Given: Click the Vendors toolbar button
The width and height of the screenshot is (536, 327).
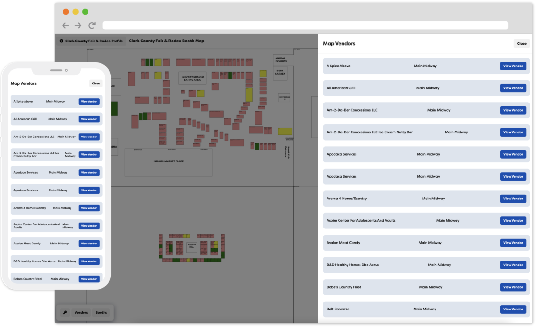Looking at the screenshot, I should tap(81, 312).
